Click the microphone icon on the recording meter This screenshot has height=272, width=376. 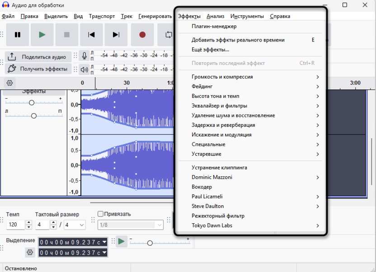point(83,56)
